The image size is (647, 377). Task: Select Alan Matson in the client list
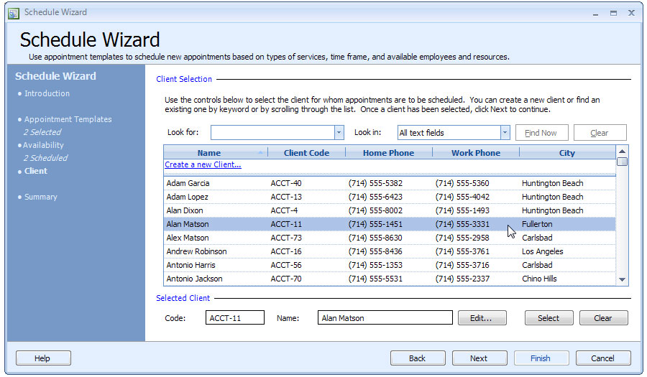point(390,224)
